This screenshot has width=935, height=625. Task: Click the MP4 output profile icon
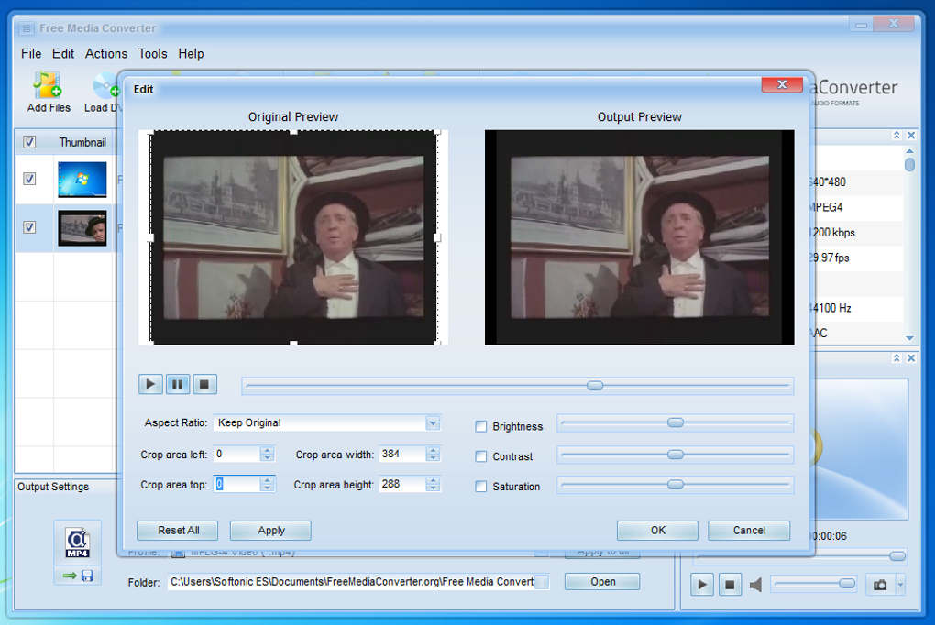pos(78,543)
